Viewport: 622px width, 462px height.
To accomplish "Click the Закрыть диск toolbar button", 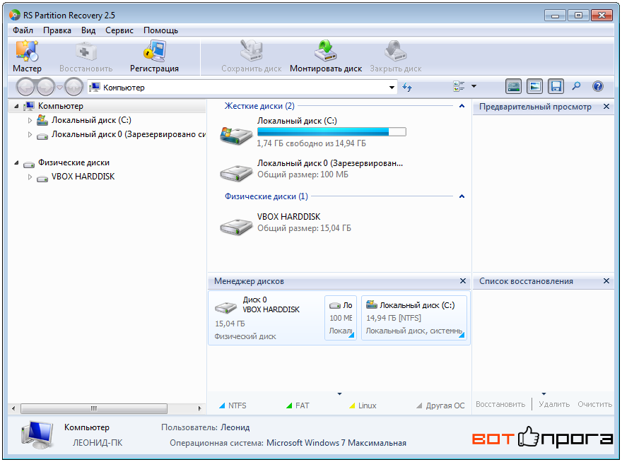I will pos(396,57).
